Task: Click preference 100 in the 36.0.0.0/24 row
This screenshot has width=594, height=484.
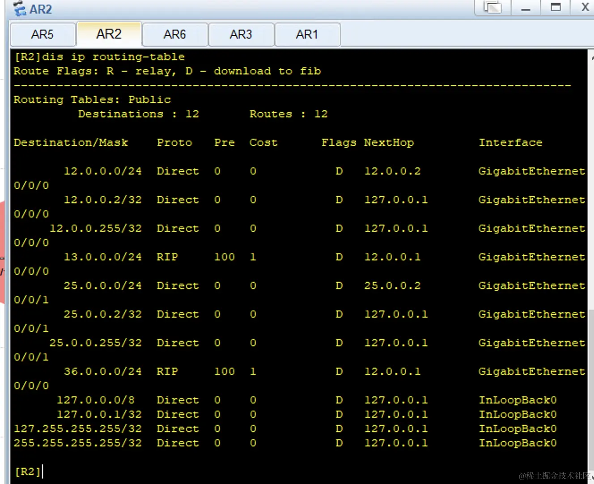Action: (x=225, y=371)
